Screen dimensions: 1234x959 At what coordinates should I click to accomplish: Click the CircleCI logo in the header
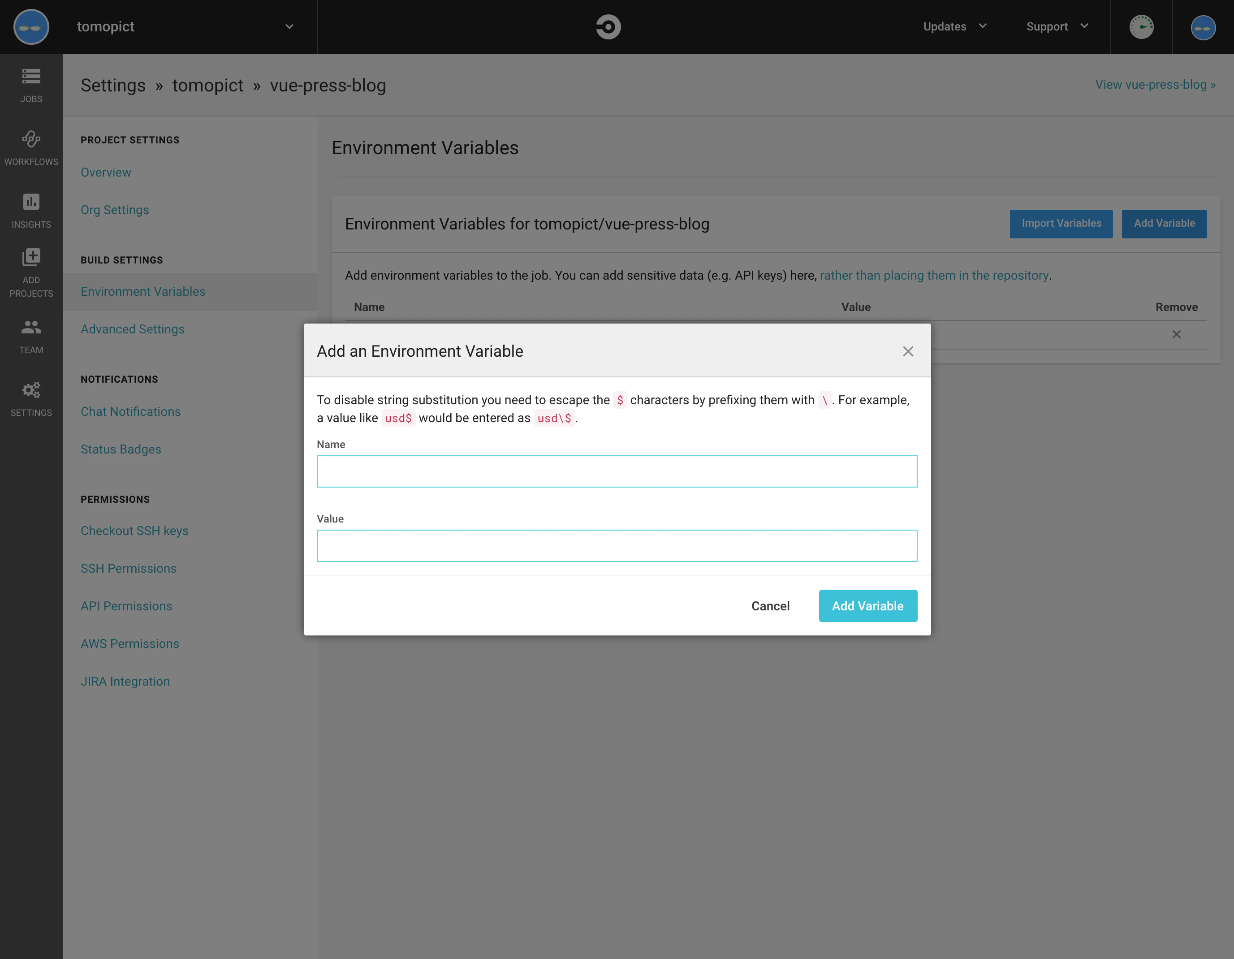pyautogui.click(x=608, y=26)
